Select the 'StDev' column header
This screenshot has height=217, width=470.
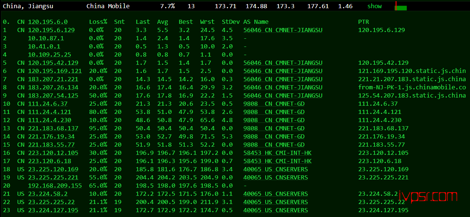pos(231,22)
